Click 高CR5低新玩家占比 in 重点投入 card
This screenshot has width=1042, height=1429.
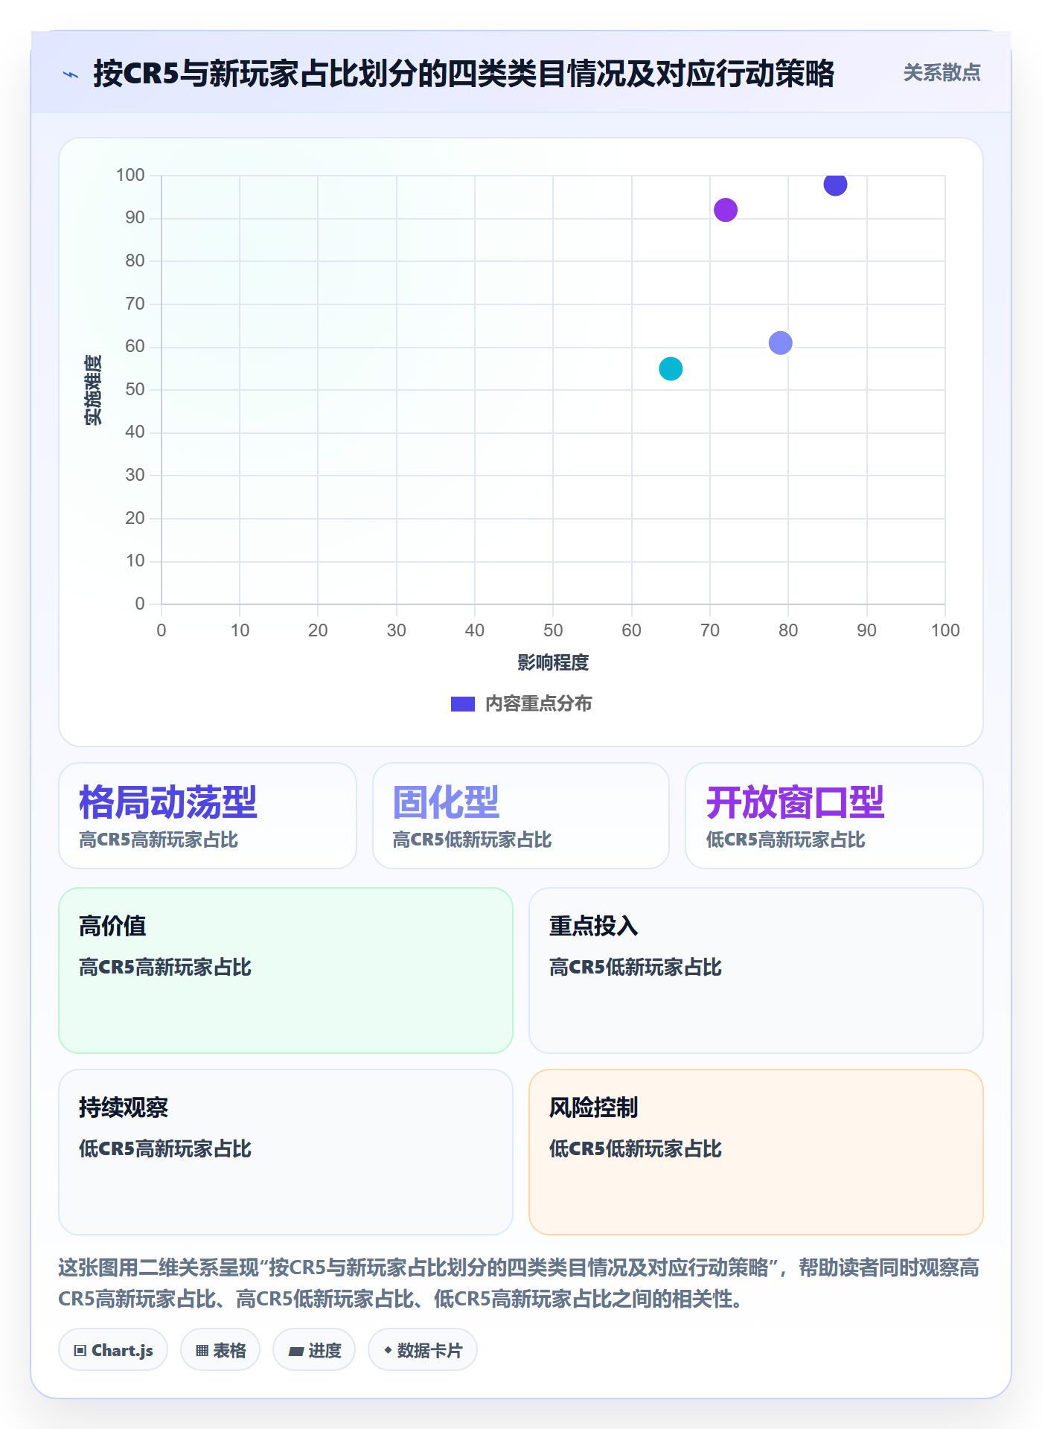point(636,967)
